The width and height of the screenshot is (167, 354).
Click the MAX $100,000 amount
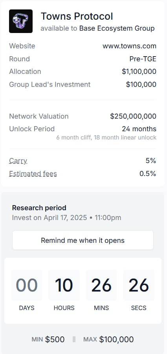108,339
